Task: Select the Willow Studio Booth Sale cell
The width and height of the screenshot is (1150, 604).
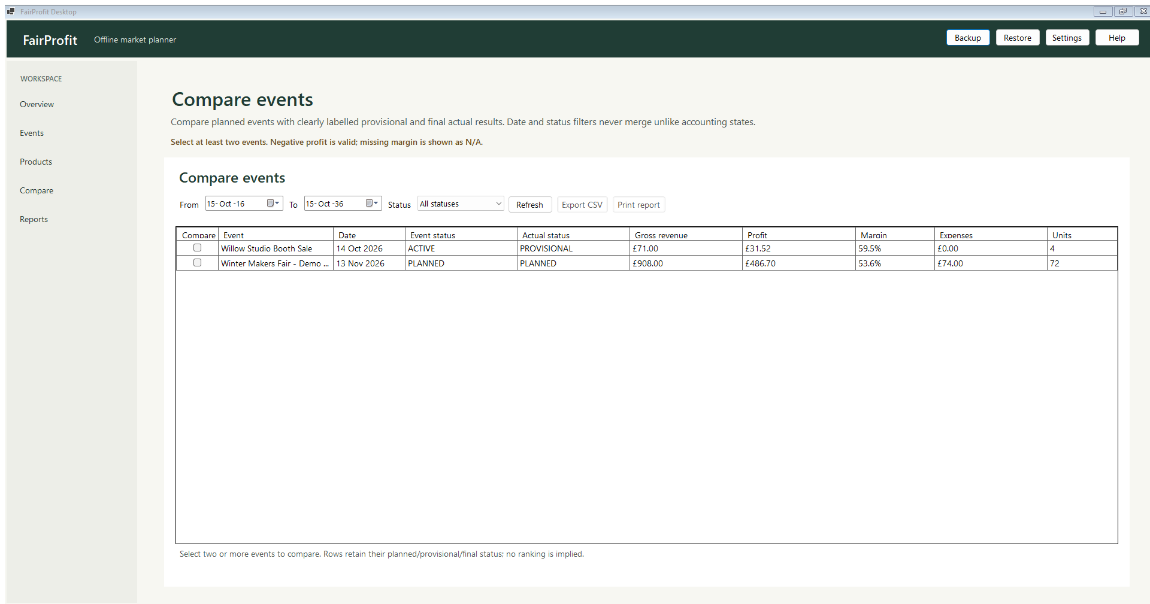Action: click(276, 248)
